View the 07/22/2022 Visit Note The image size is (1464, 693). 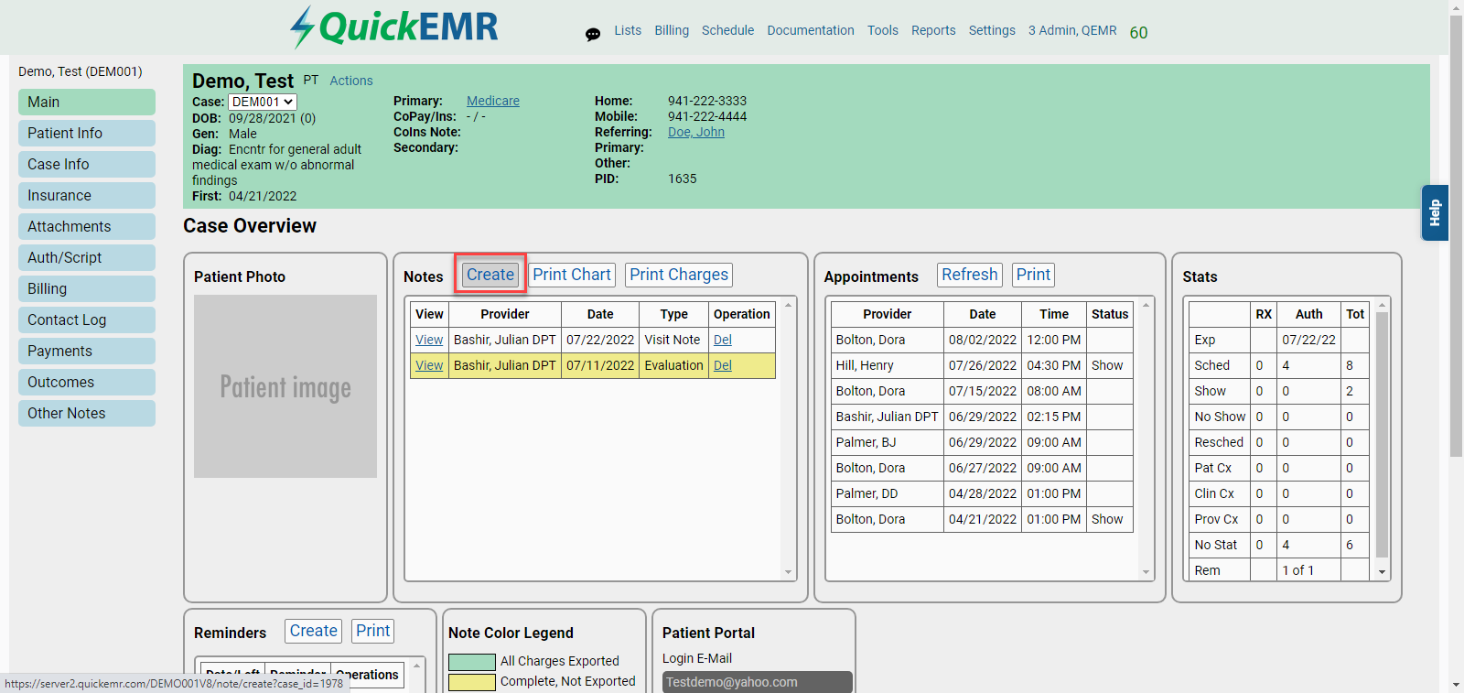point(429,340)
